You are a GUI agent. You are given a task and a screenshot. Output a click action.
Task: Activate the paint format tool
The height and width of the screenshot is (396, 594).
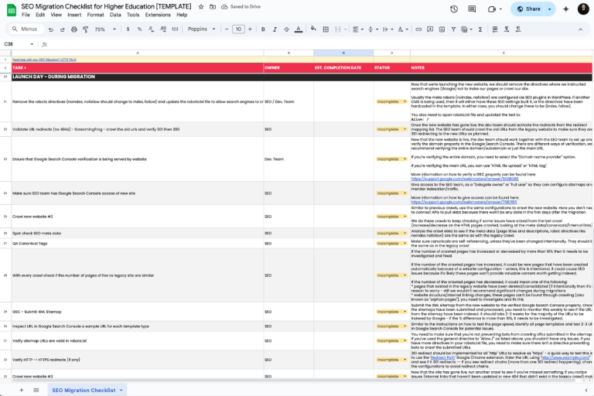[86, 29]
